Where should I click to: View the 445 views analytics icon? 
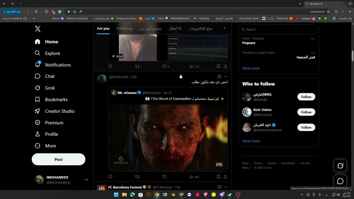click(x=194, y=177)
